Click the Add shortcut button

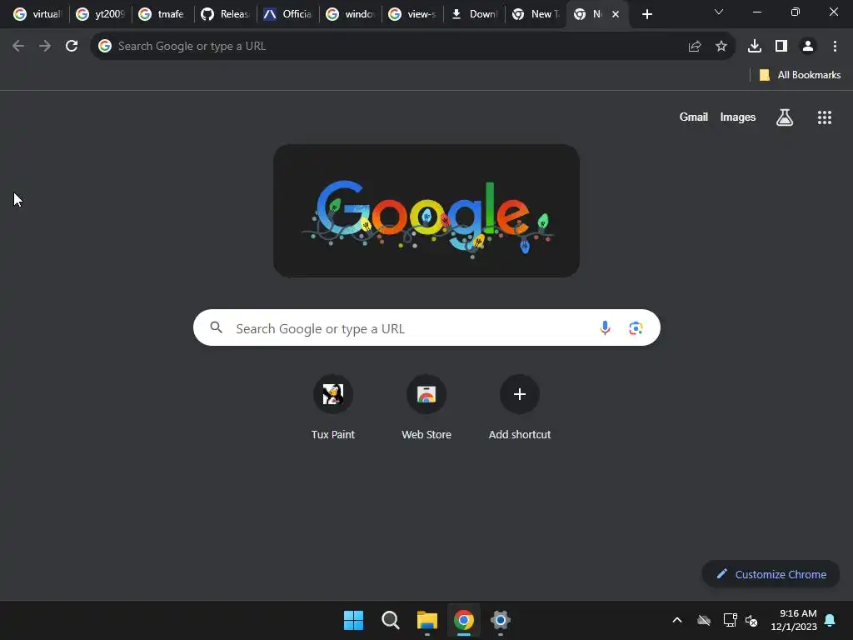520,407
